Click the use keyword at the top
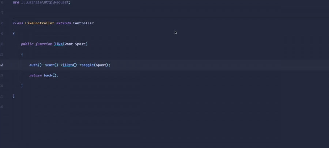Image resolution: width=329 pixels, height=148 pixels. coord(16,2)
